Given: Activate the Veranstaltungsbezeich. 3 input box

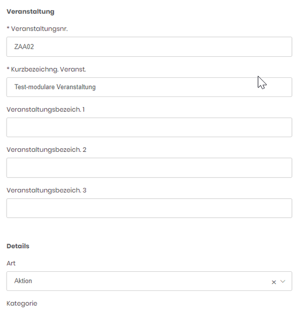Looking at the screenshot, I should 149,208.
